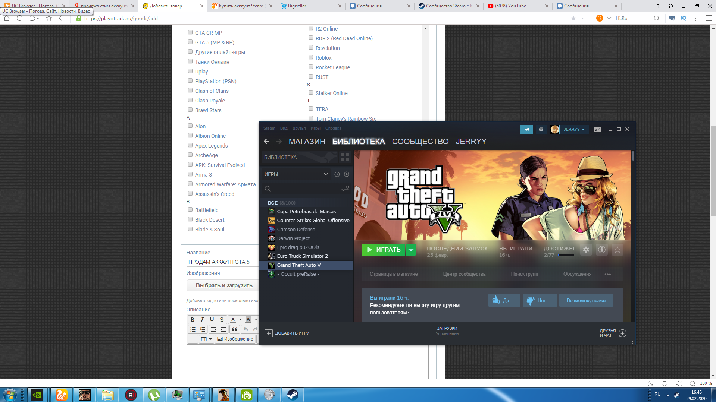
Task: Check the GTA 5 (MP & RP) checkbox
Action: click(190, 42)
